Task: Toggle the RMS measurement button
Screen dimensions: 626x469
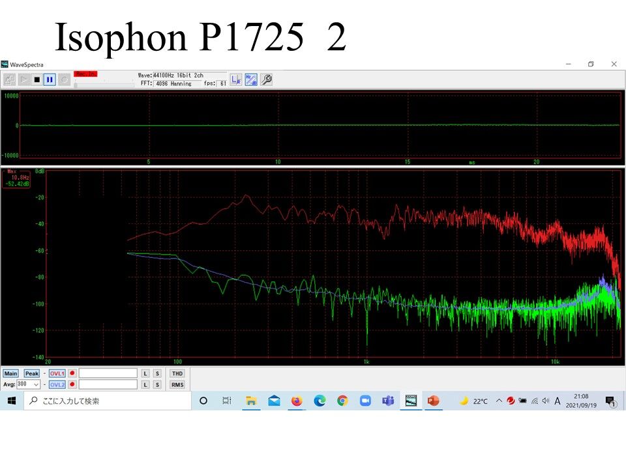Action: pos(177,385)
